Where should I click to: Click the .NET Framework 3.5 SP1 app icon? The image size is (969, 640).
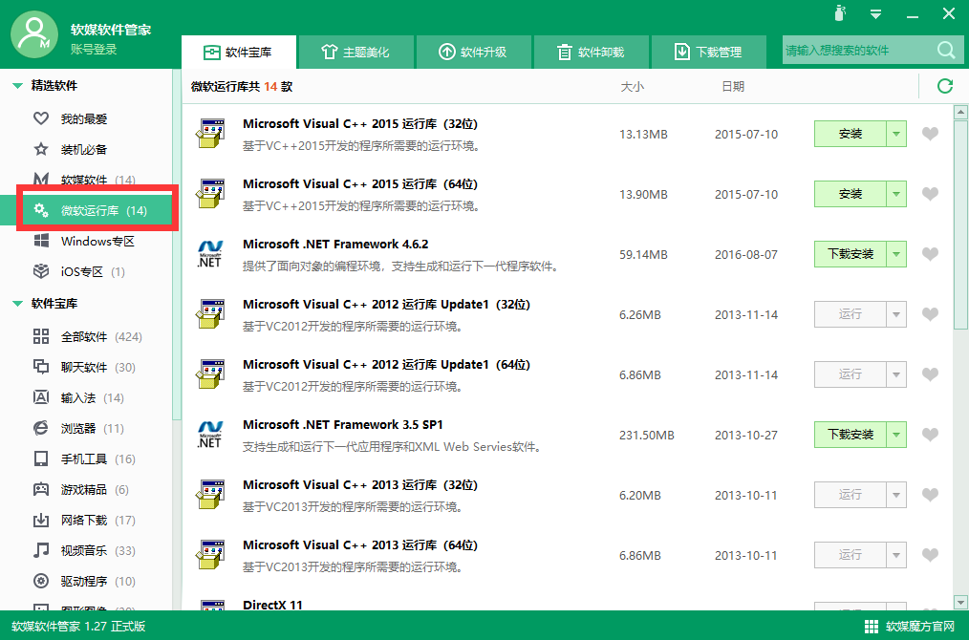point(210,435)
